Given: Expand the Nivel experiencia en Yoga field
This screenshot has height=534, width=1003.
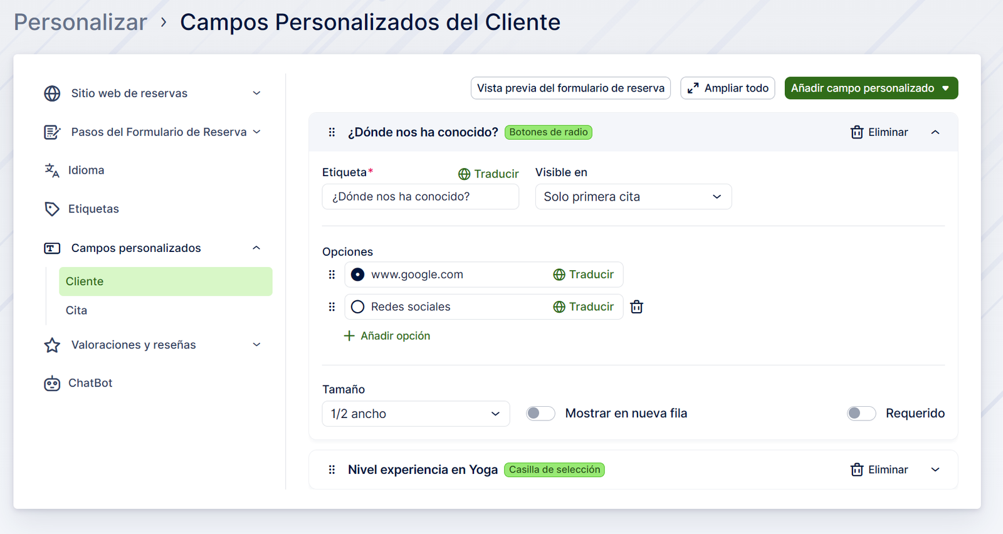Looking at the screenshot, I should [935, 470].
